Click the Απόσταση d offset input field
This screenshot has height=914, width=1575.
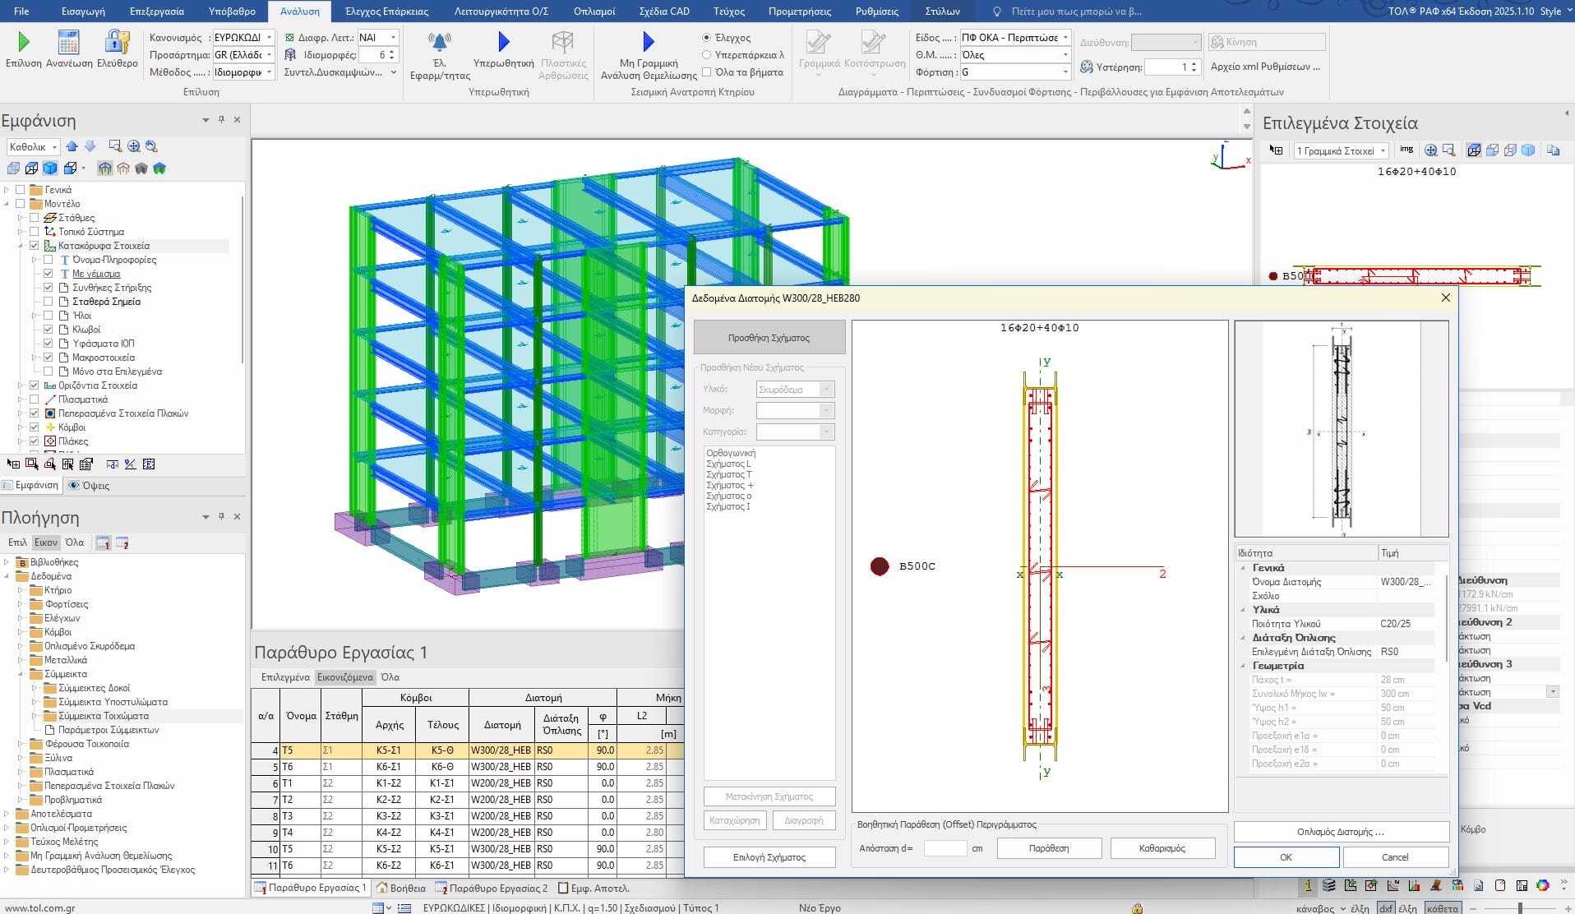pos(945,848)
